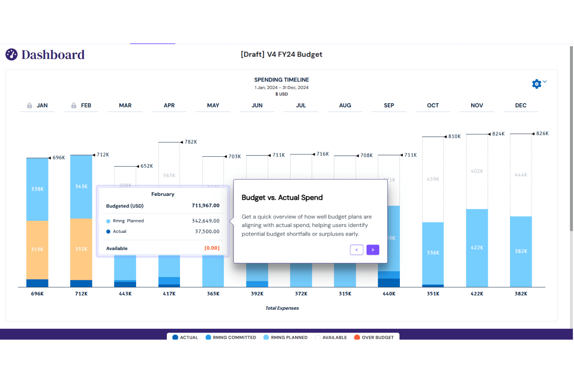The height and width of the screenshot is (383, 574).
Task: Click the 338K segment of January bar
Action: point(37,189)
